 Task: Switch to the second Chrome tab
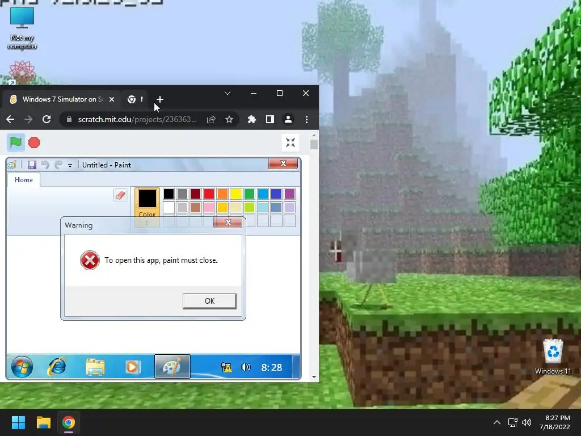[x=136, y=99]
